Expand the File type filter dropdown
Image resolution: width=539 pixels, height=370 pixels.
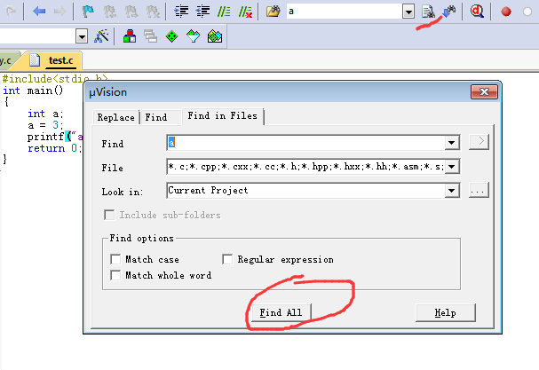click(452, 167)
